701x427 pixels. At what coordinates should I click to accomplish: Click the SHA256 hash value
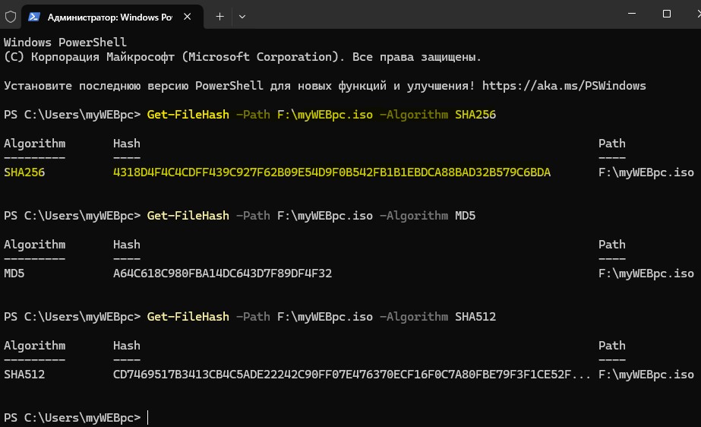(332, 172)
